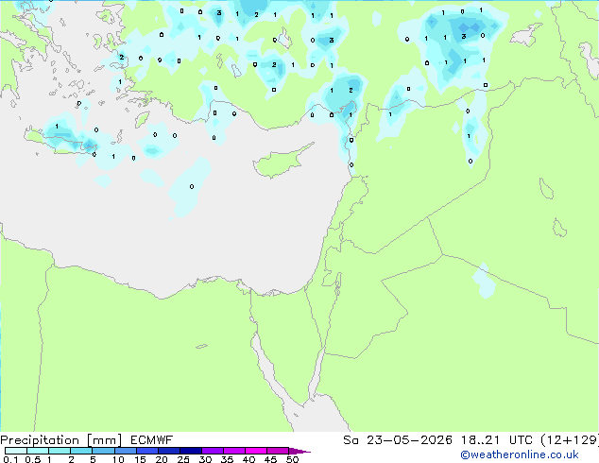Image resolution: width=599 pixels, height=463 pixels.
Task: Click the purple arrow beyond 50 on legend
Action: [x=299, y=451]
